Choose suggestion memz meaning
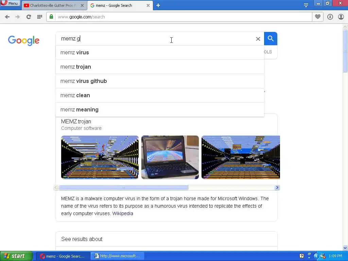Screen dimensions: 348x261 pyautogui.click(x=160, y=110)
